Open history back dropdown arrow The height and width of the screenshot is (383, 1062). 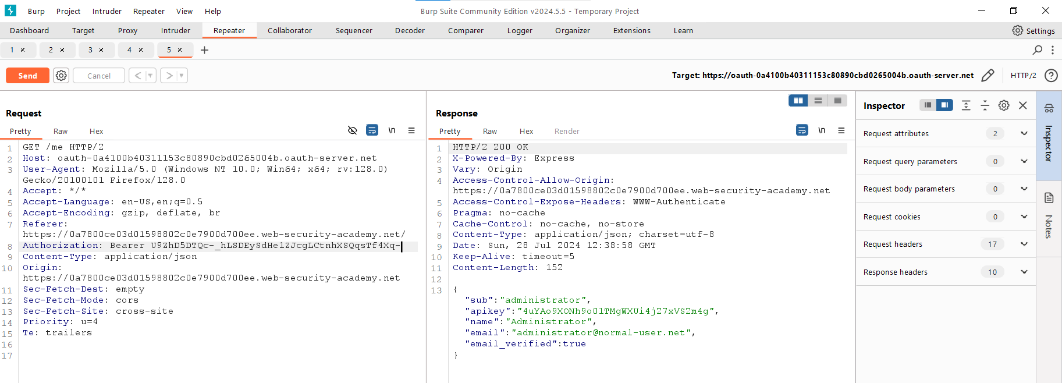(150, 76)
